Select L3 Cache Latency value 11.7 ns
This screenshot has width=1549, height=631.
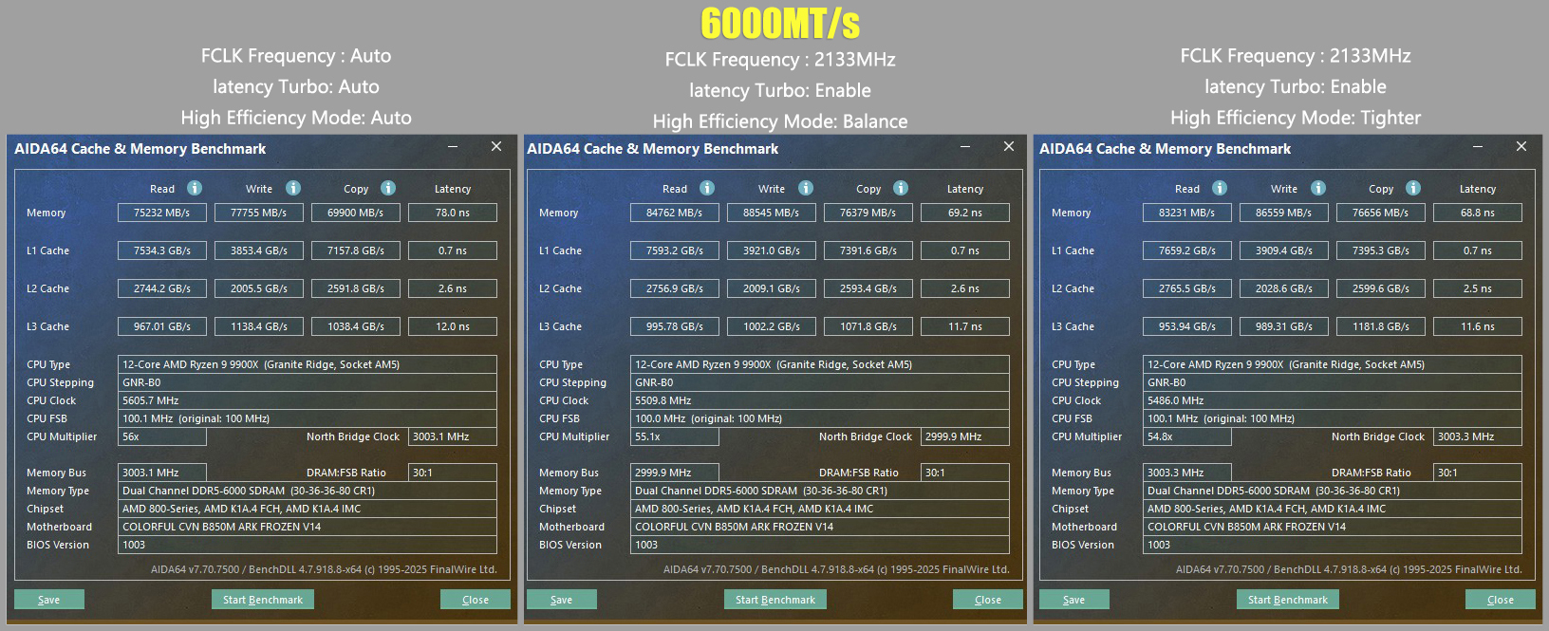pos(965,326)
